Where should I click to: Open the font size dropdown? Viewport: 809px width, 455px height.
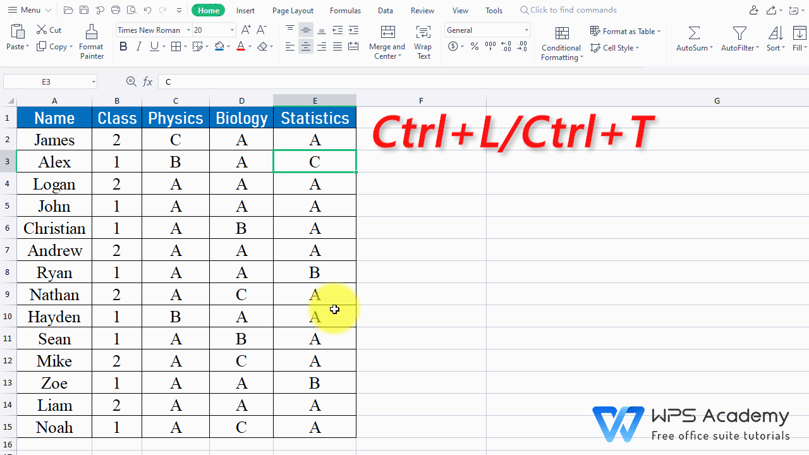[x=231, y=30]
